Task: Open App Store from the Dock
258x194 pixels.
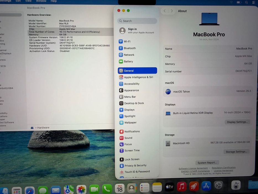Action: pyautogui.click(x=206, y=186)
